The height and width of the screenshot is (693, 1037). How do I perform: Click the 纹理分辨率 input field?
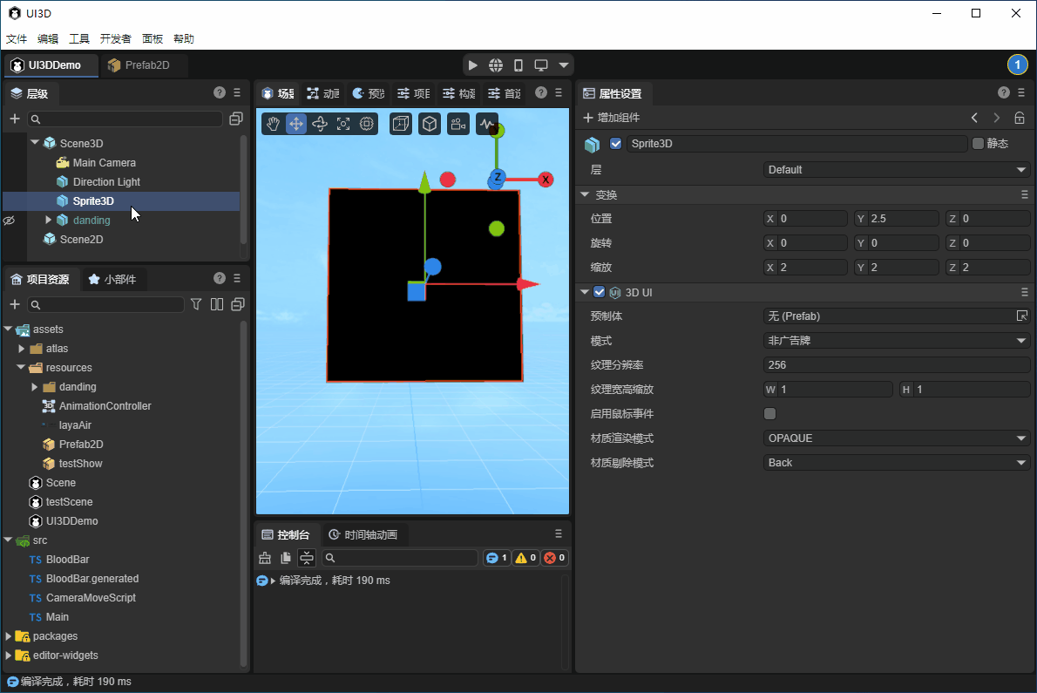click(x=896, y=365)
